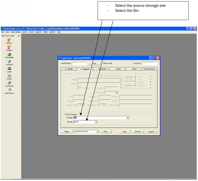Toggle the NSWGB checkbox
The height and width of the screenshot is (181, 198).
151,82
